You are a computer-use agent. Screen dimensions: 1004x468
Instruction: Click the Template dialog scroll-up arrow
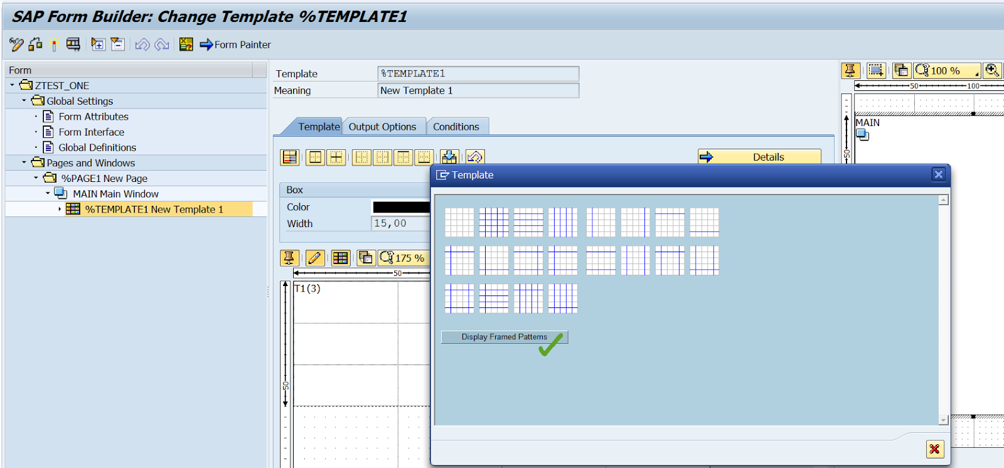943,200
